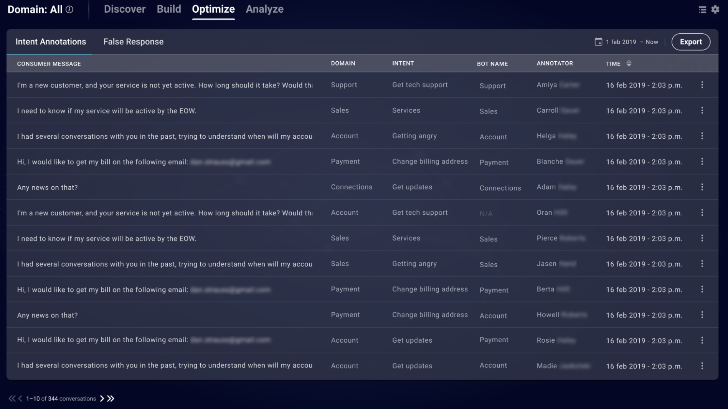Image resolution: width=728 pixels, height=409 pixels.
Task: Click the new customer message in Oran's row
Action: [x=165, y=213]
